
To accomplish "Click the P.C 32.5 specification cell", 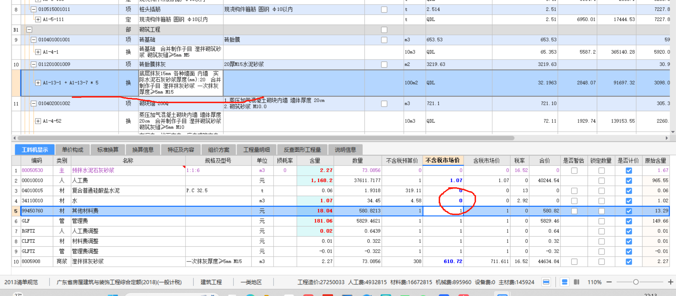I will point(218,191).
